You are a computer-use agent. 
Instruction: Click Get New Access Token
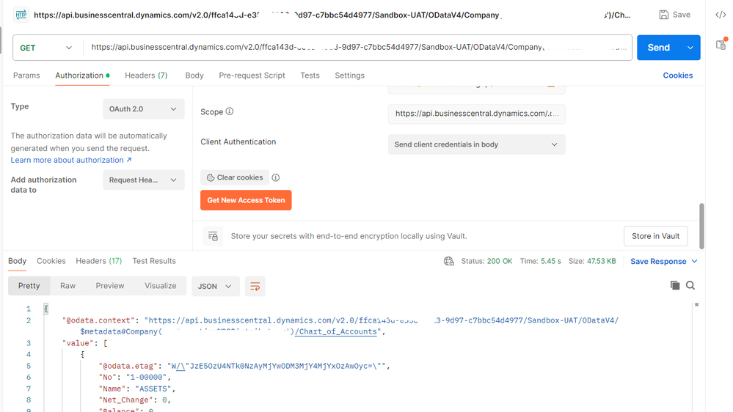click(246, 200)
